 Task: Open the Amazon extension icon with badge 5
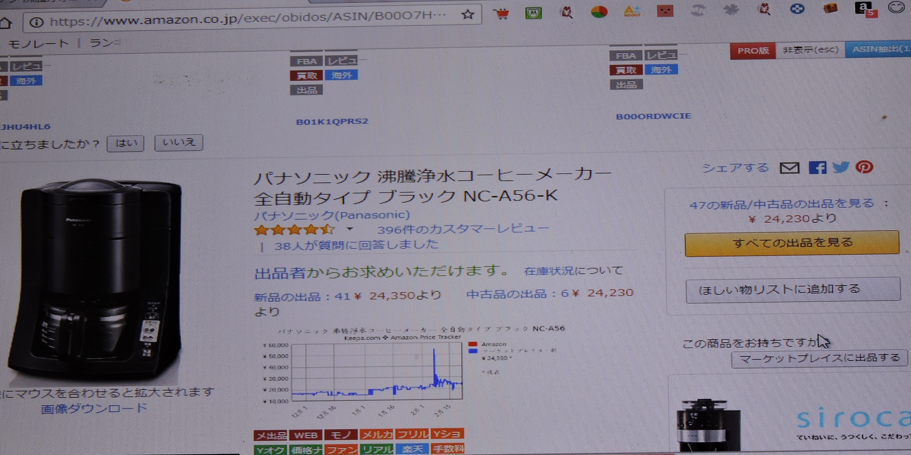tap(866, 9)
